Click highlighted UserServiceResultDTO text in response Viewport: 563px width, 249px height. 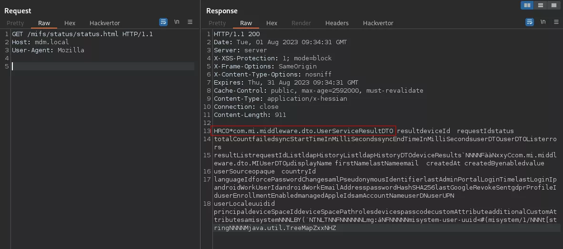click(x=304, y=131)
